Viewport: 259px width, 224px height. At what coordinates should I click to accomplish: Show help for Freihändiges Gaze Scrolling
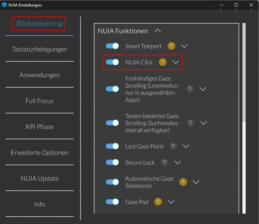(190, 89)
